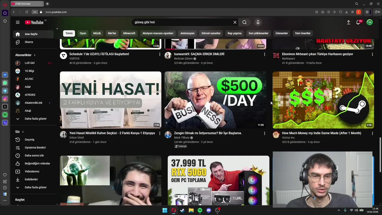This screenshot has width=382, height=215.
Task: Open Opera downloads arrow in toolbar
Action: click(346, 12)
